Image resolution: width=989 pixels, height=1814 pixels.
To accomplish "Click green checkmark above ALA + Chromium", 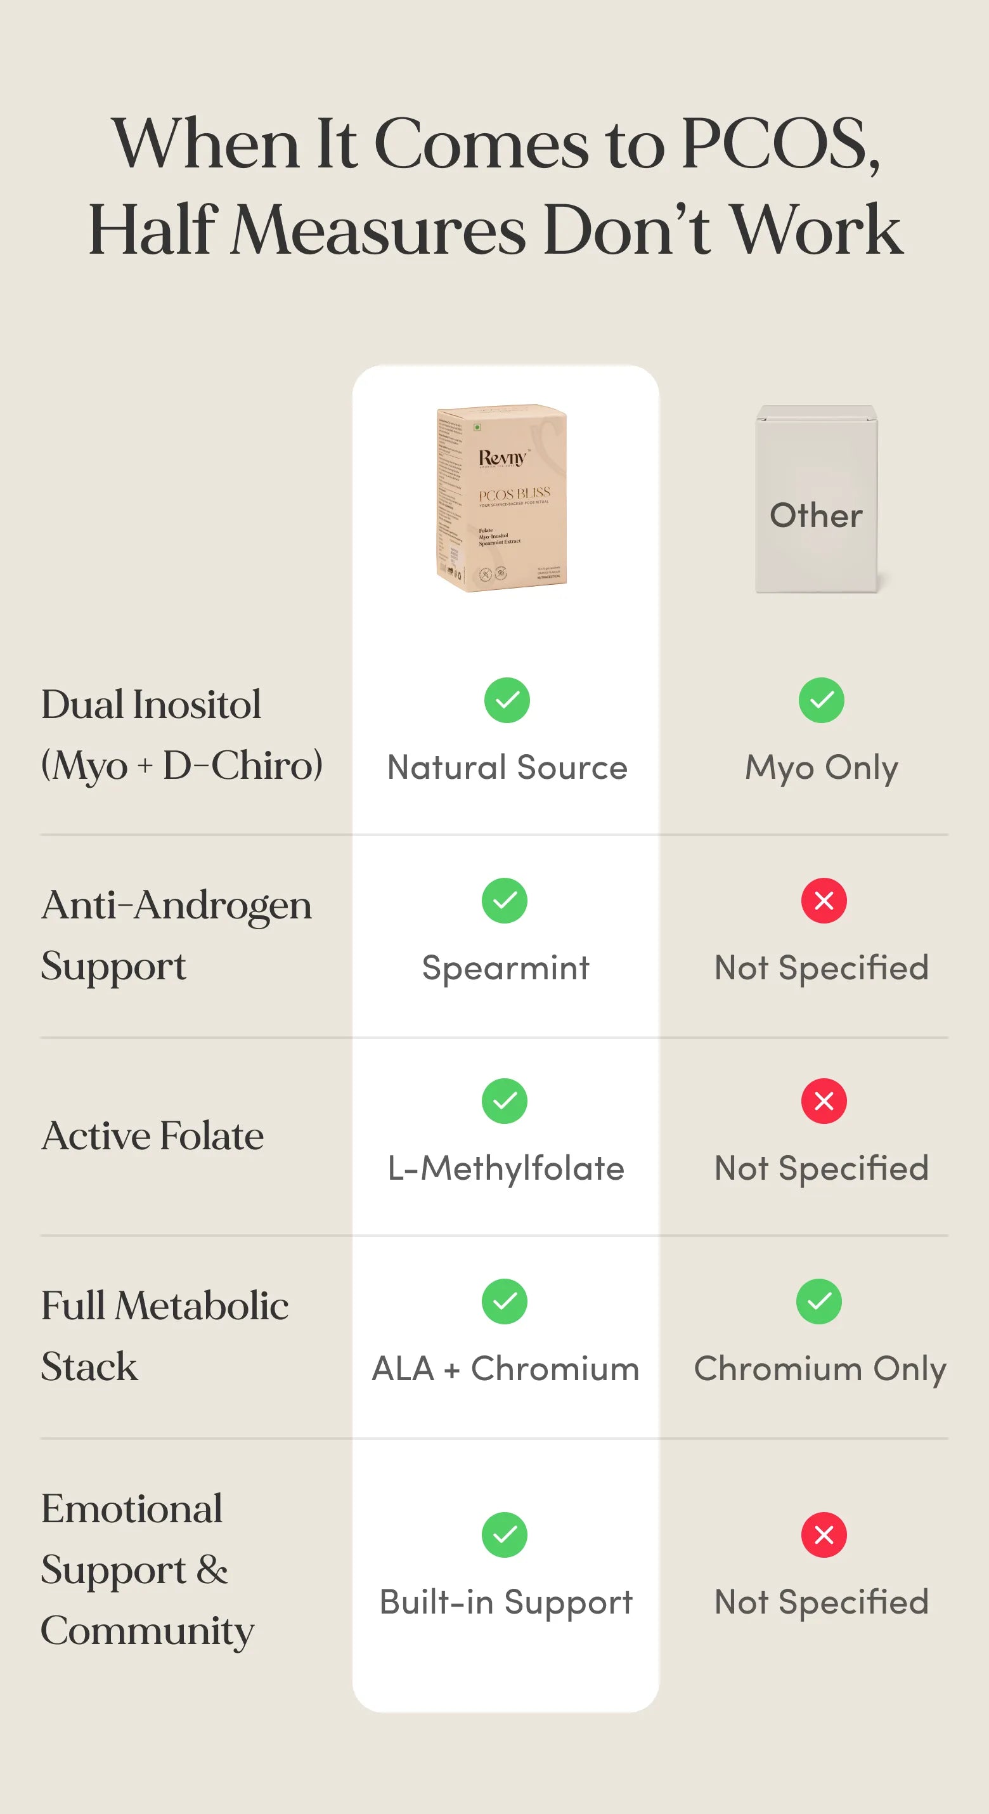I will pyautogui.click(x=505, y=1302).
